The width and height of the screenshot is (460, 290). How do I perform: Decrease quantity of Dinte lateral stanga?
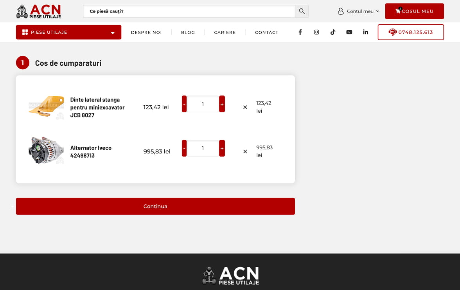click(x=184, y=104)
